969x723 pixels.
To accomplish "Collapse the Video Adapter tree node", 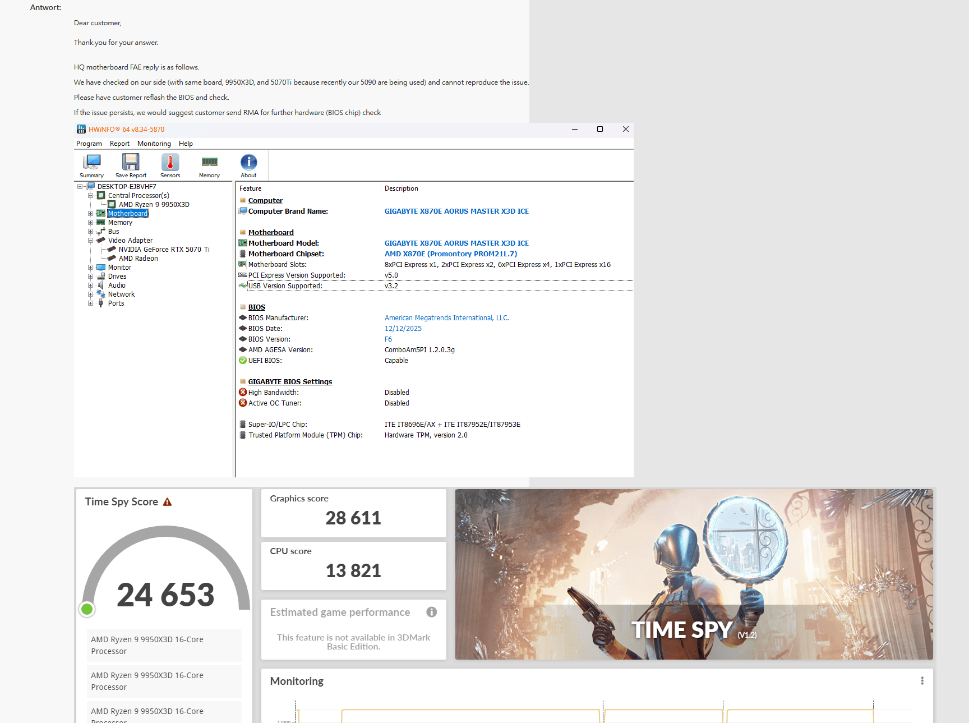I will click(x=90, y=241).
